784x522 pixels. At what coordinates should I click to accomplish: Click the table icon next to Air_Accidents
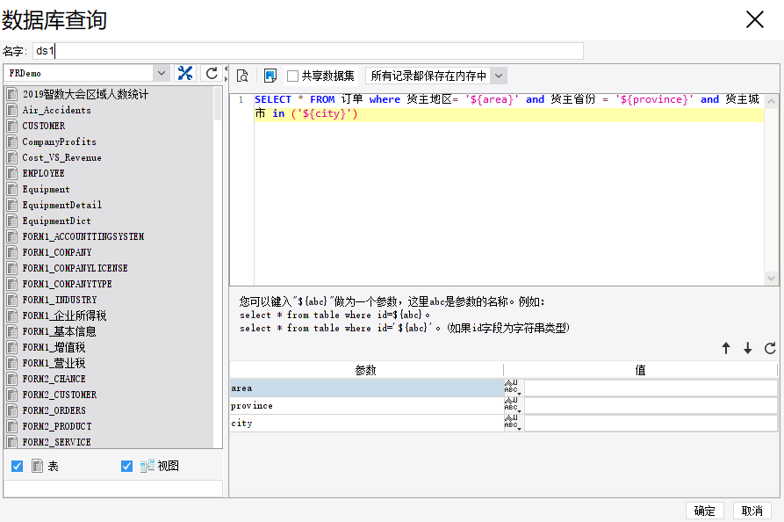click(x=12, y=110)
